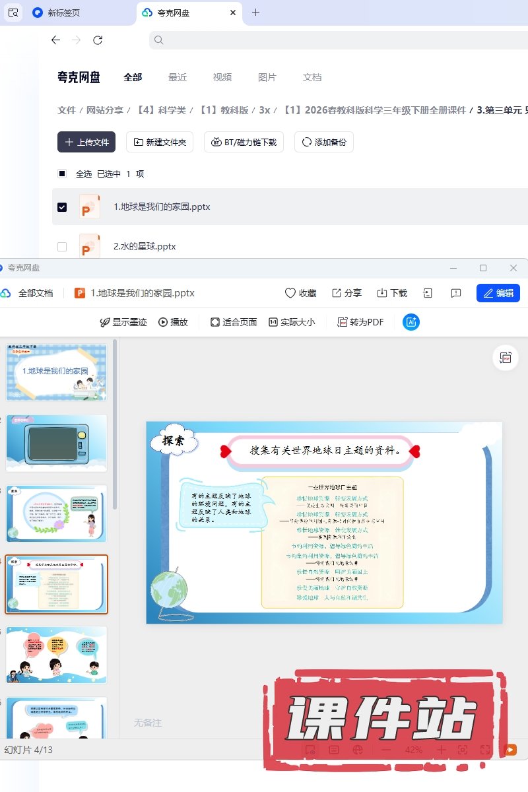The image size is (528, 792).
Task: Check the box for 2.水的星球.pptx
Action: tap(62, 246)
